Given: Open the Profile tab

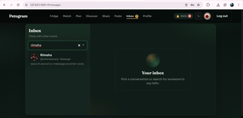Looking at the screenshot, I should click(147, 16).
